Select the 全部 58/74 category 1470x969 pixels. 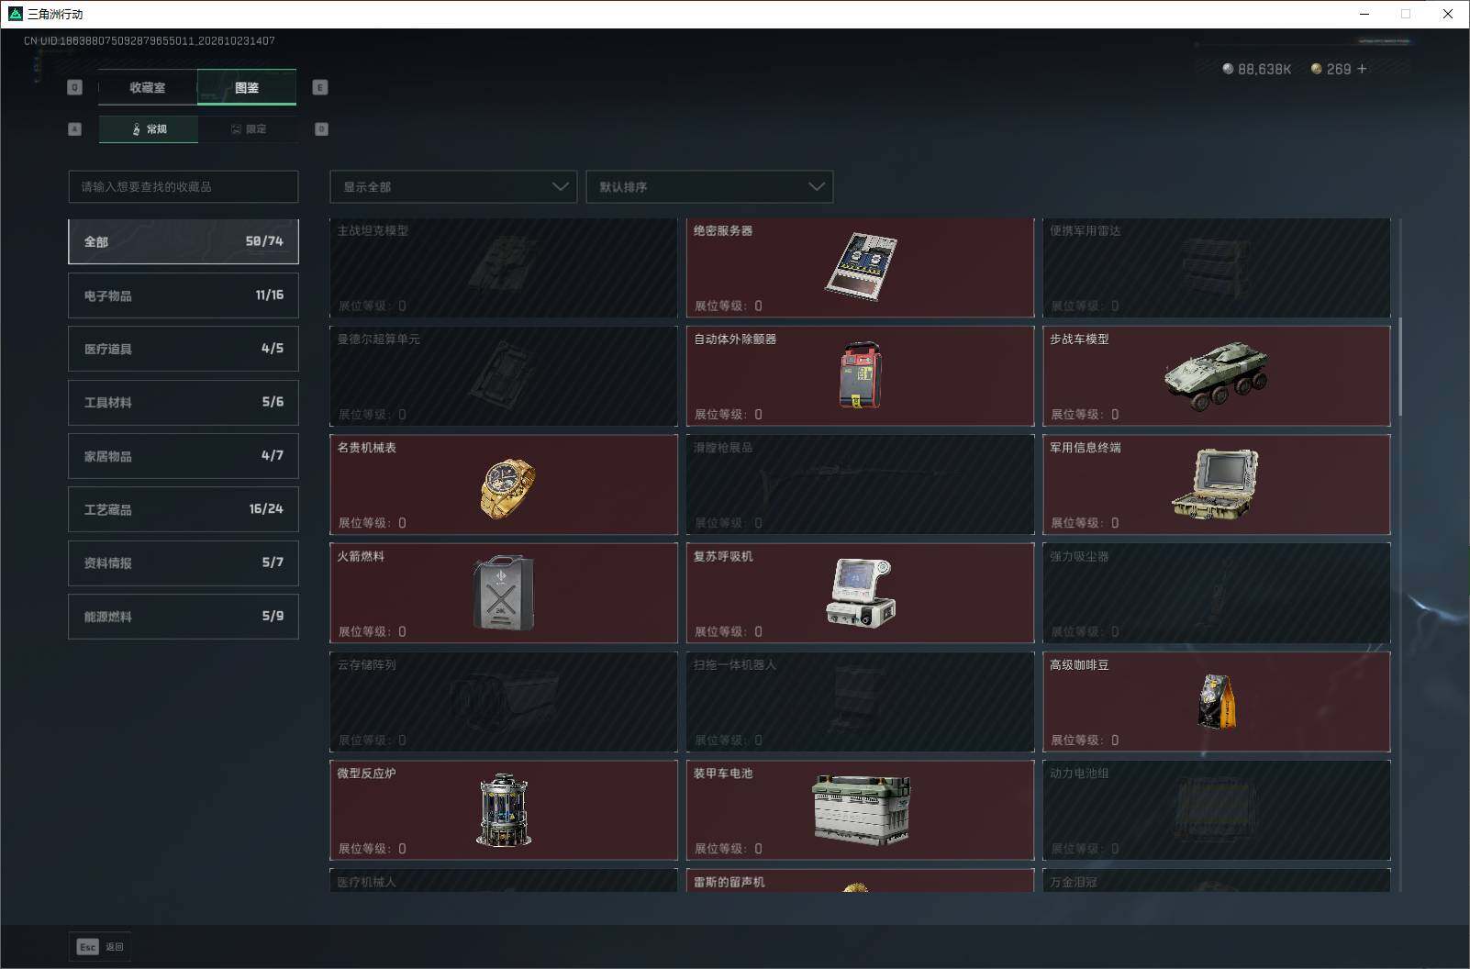coord(184,241)
